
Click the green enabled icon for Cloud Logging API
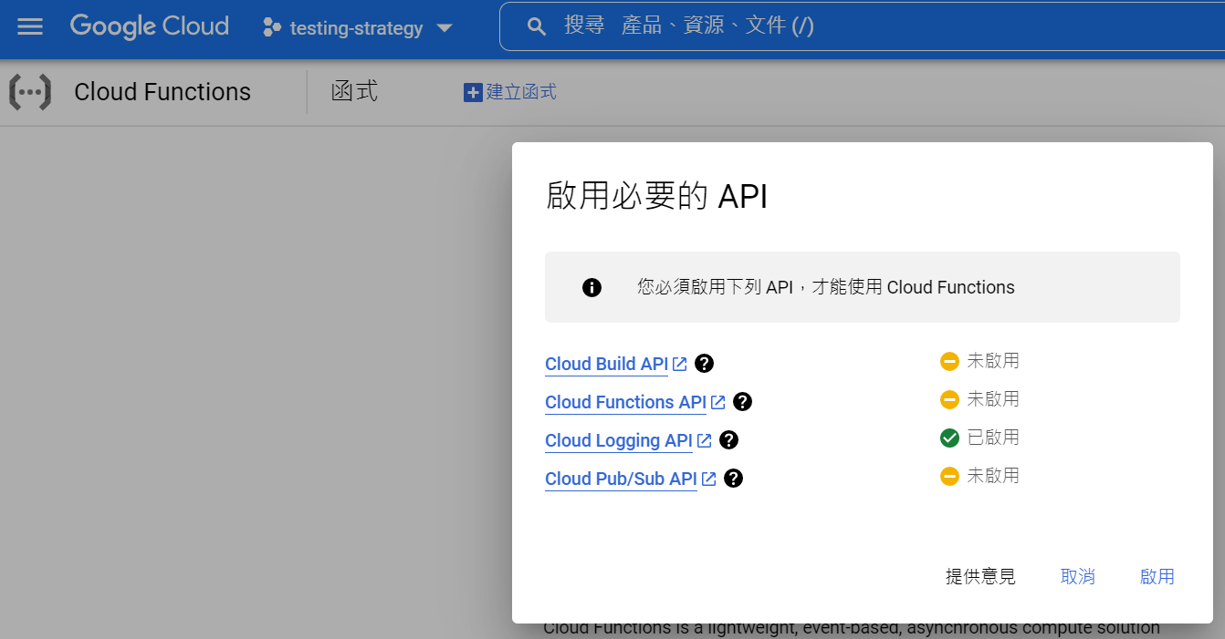click(949, 437)
